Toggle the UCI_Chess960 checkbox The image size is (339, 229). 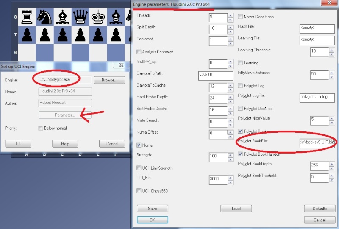click(x=139, y=191)
